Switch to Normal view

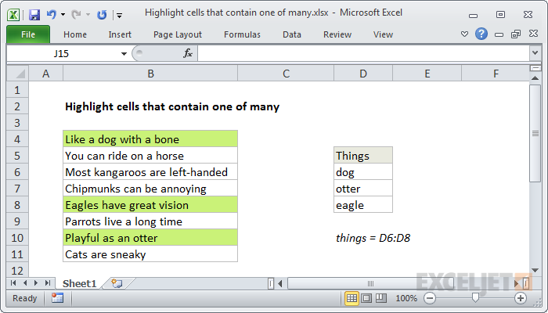352,298
